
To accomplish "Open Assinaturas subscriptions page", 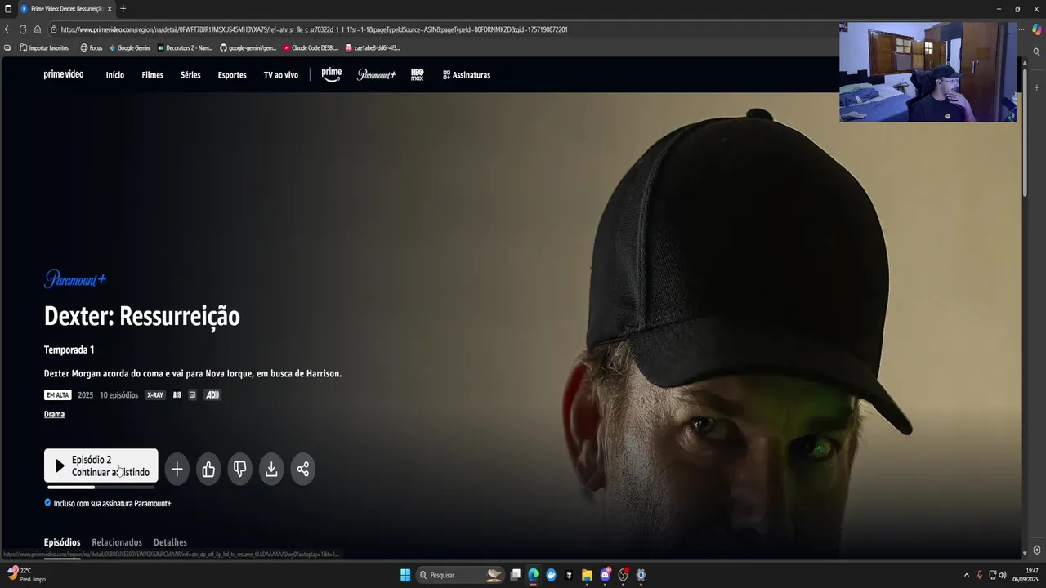I will [x=467, y=75].
